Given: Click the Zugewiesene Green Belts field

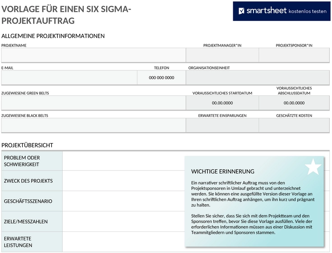Looking at the screenshot, I should click(x=93, y=103).
